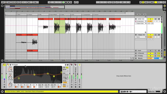Toggle EQ Eight device activator
167x94 pixels.
coord(8,65)
